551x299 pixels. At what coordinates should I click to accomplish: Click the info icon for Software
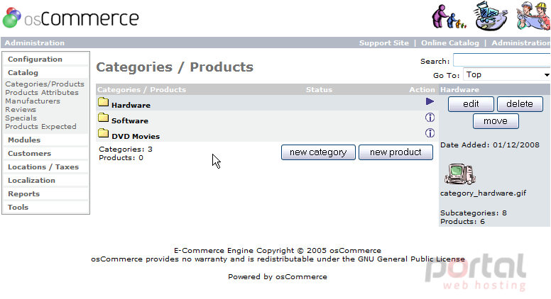point(430,118)
